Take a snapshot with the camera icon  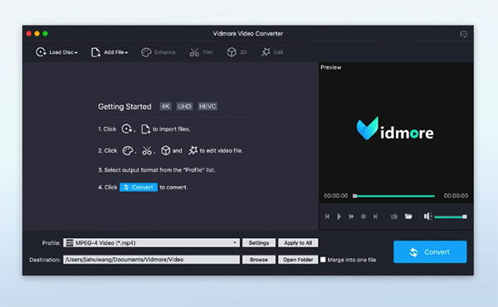(x=394, y=217)
